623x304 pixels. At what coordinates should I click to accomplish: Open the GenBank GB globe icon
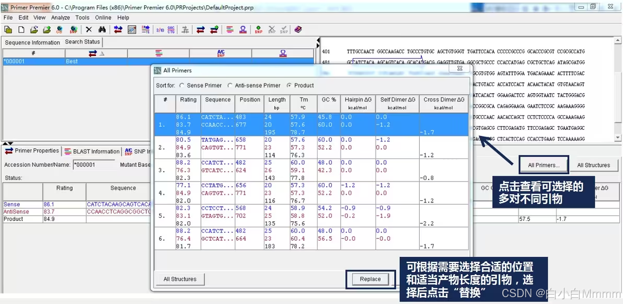coord(60,29)
